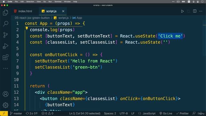Click the Prettier status bar item
This screenshot has width=206, height=116.
coord(183,113)
